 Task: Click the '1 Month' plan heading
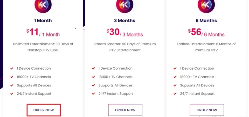click(x=43, y=21)
